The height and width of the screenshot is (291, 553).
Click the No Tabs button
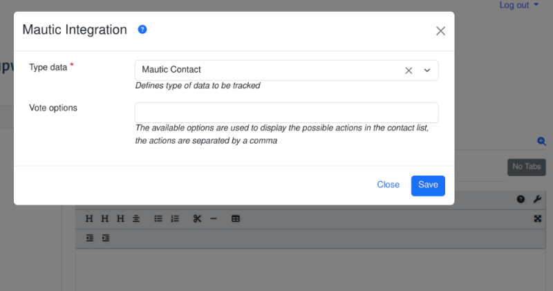[x=527, y=167]
